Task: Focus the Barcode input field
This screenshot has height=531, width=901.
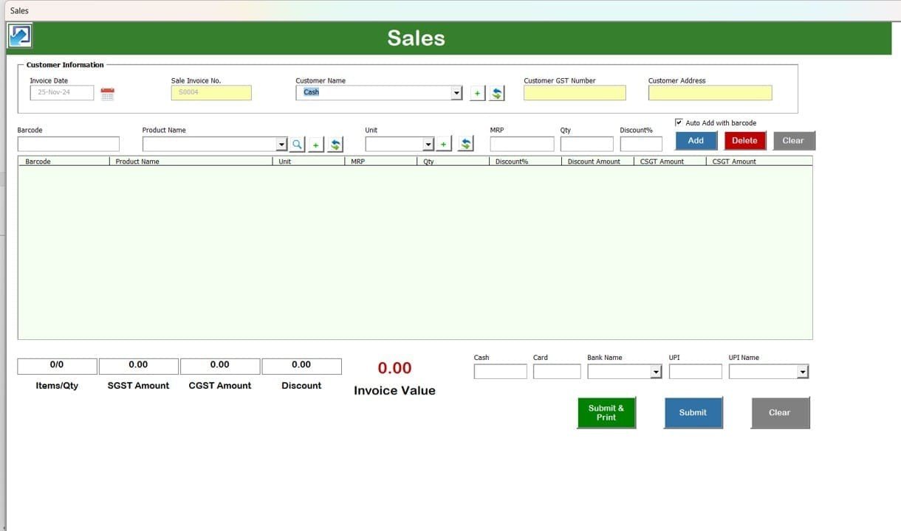Action: click(x=68, y=144)
